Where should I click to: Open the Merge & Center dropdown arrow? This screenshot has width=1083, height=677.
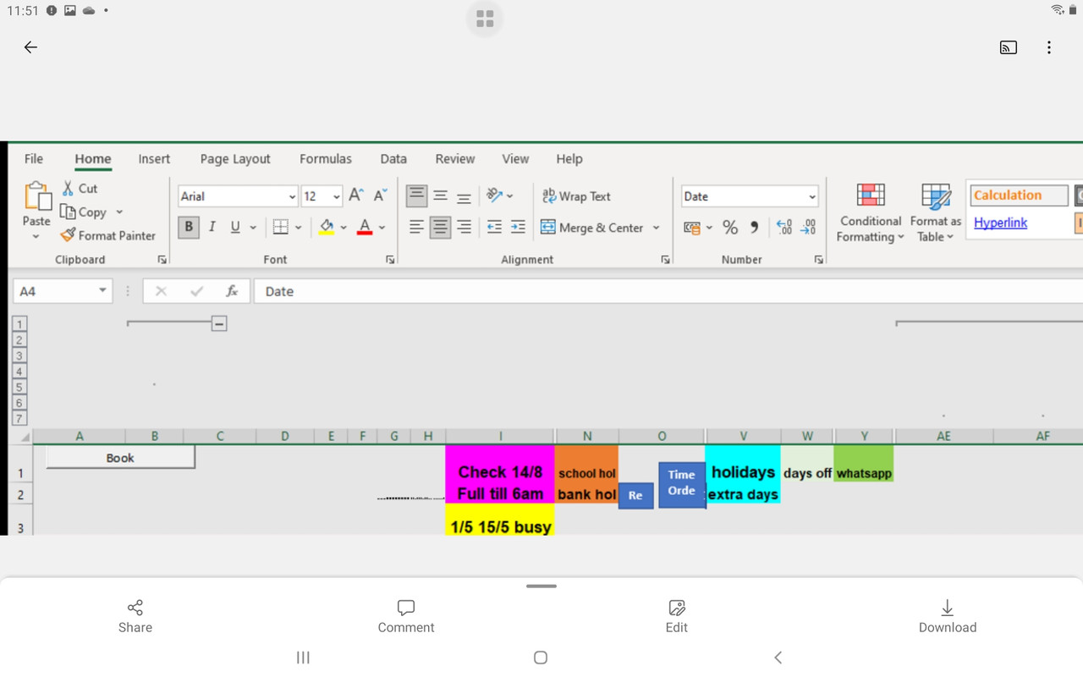[657, 227]
